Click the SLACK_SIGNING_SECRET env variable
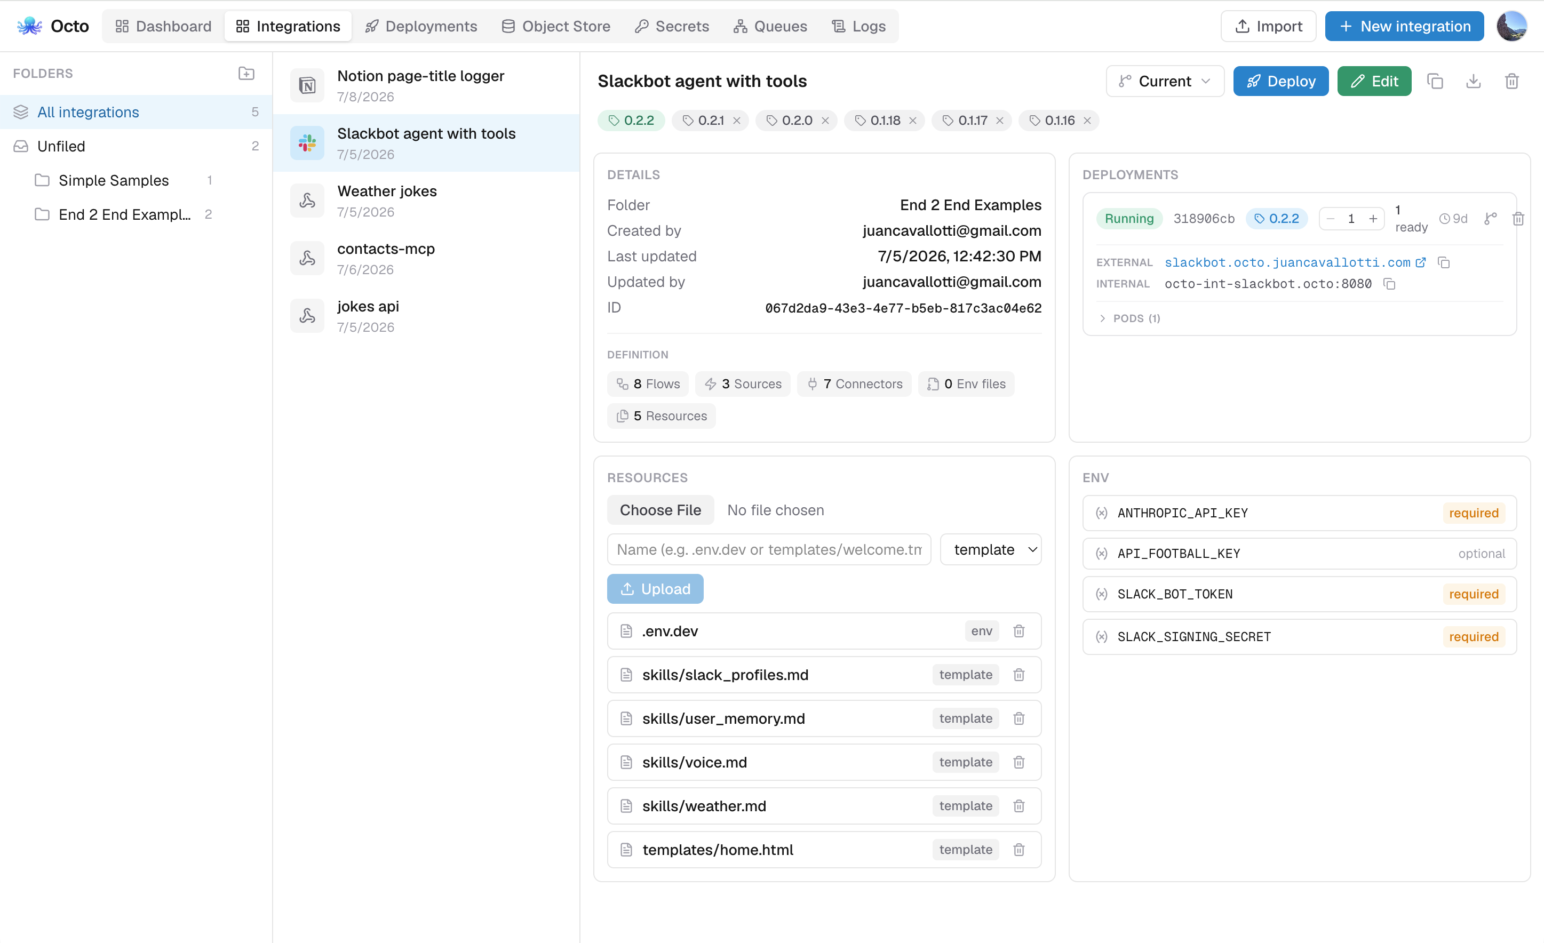1544x943 pixels. click(x=1299, y=637)
